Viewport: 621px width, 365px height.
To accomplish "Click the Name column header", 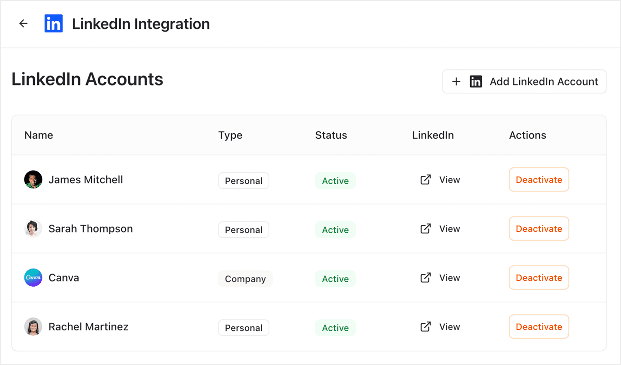I will tap(39, 135).
